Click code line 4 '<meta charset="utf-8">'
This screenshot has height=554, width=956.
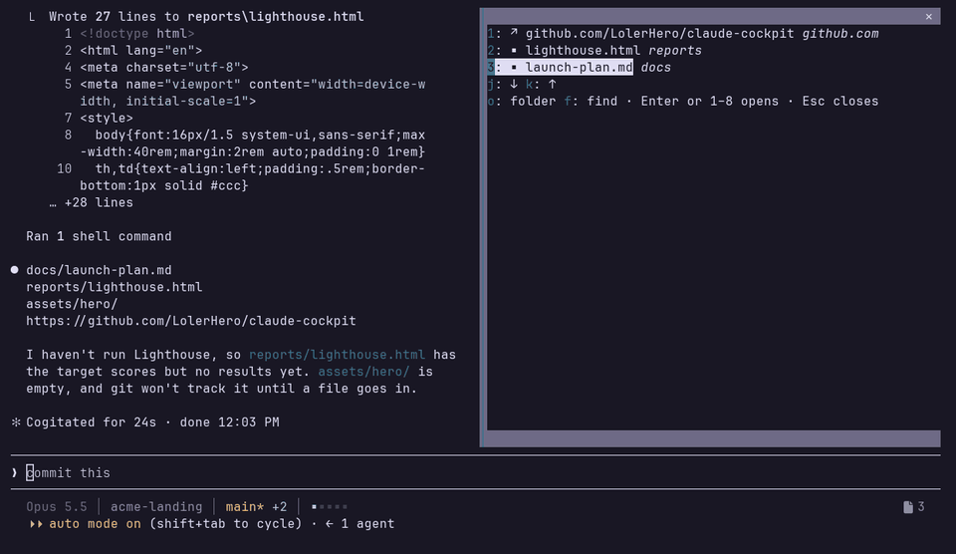[x=164, y=67]
